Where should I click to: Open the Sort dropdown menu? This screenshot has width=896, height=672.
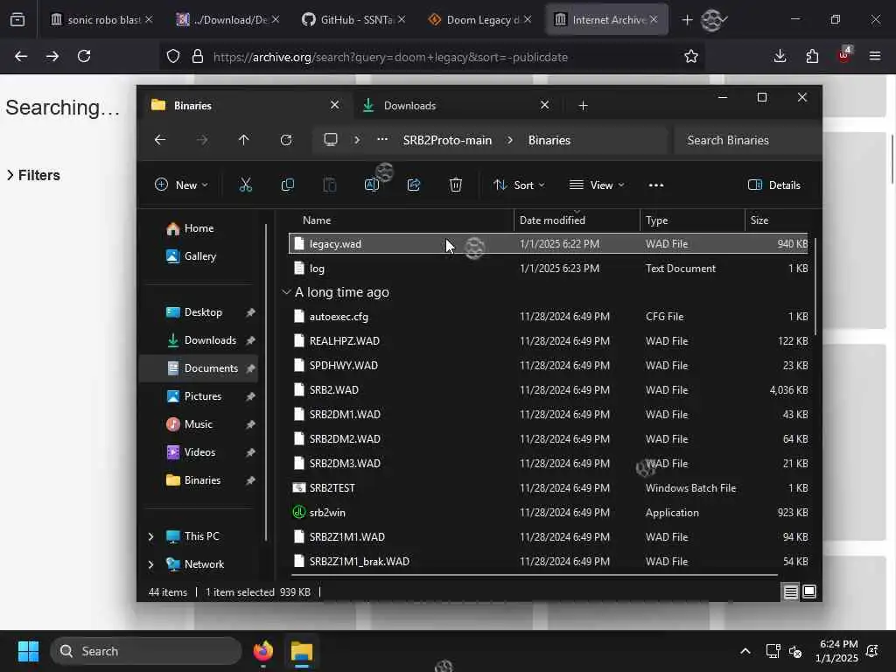point(519,185)
